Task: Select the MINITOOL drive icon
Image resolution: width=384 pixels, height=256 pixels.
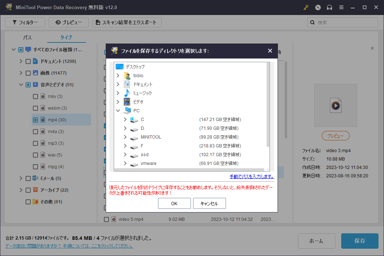Action: click(x=135, y=137)
